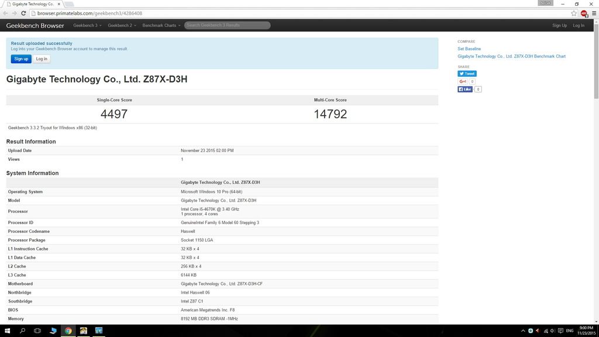Click the Single-Core score 4497

pos(114,114)
